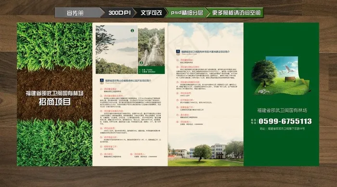Click 前期准备工作 heading in nursery base panel
This screenshot has height=187, width=337.
187,107
